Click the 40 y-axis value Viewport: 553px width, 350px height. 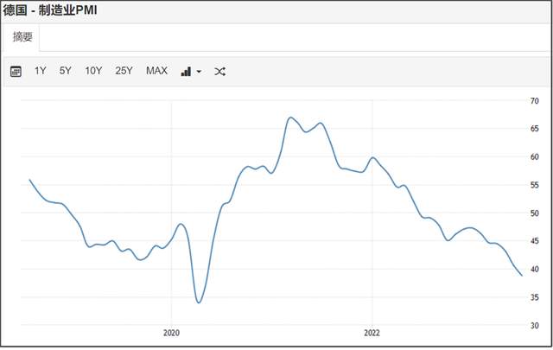coord(535,270)
